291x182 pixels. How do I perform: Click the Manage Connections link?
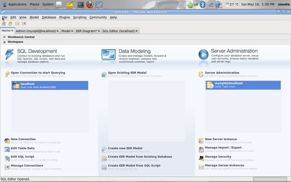[27, 166]
